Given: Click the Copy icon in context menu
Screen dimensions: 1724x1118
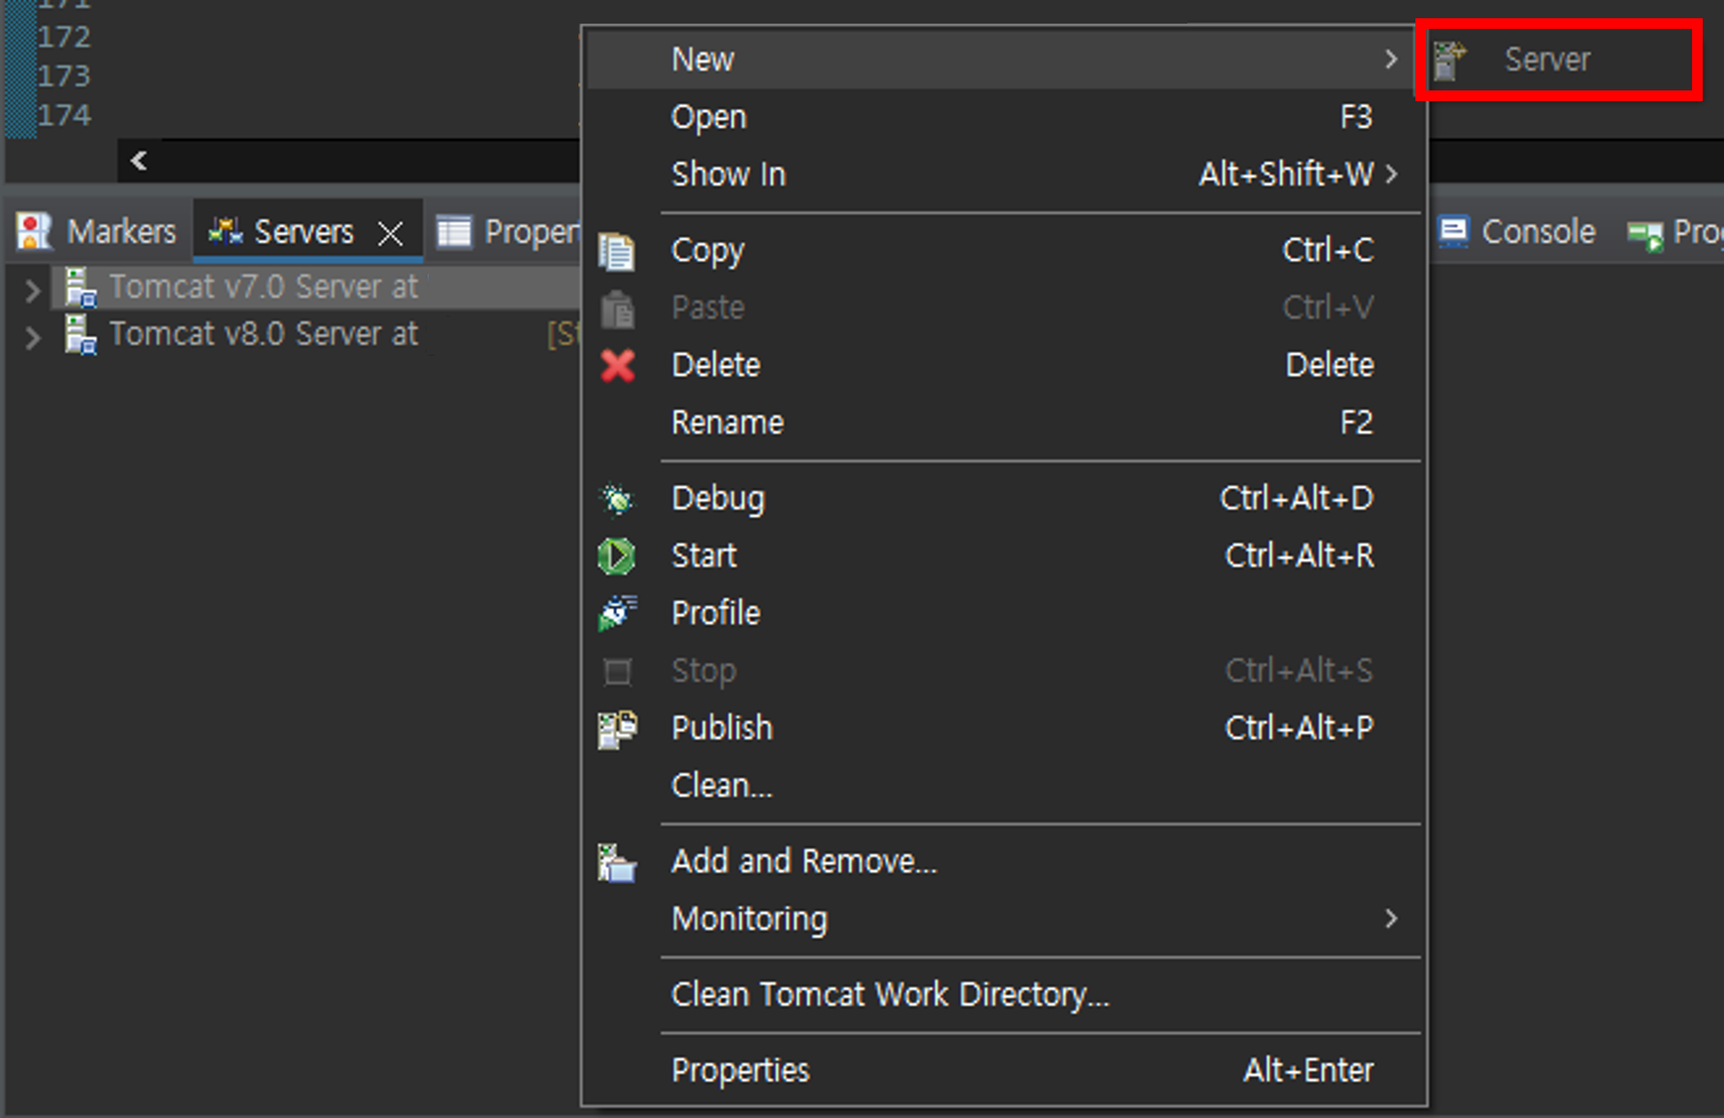Looking at the screenshot, I should [x=616, y=252].
